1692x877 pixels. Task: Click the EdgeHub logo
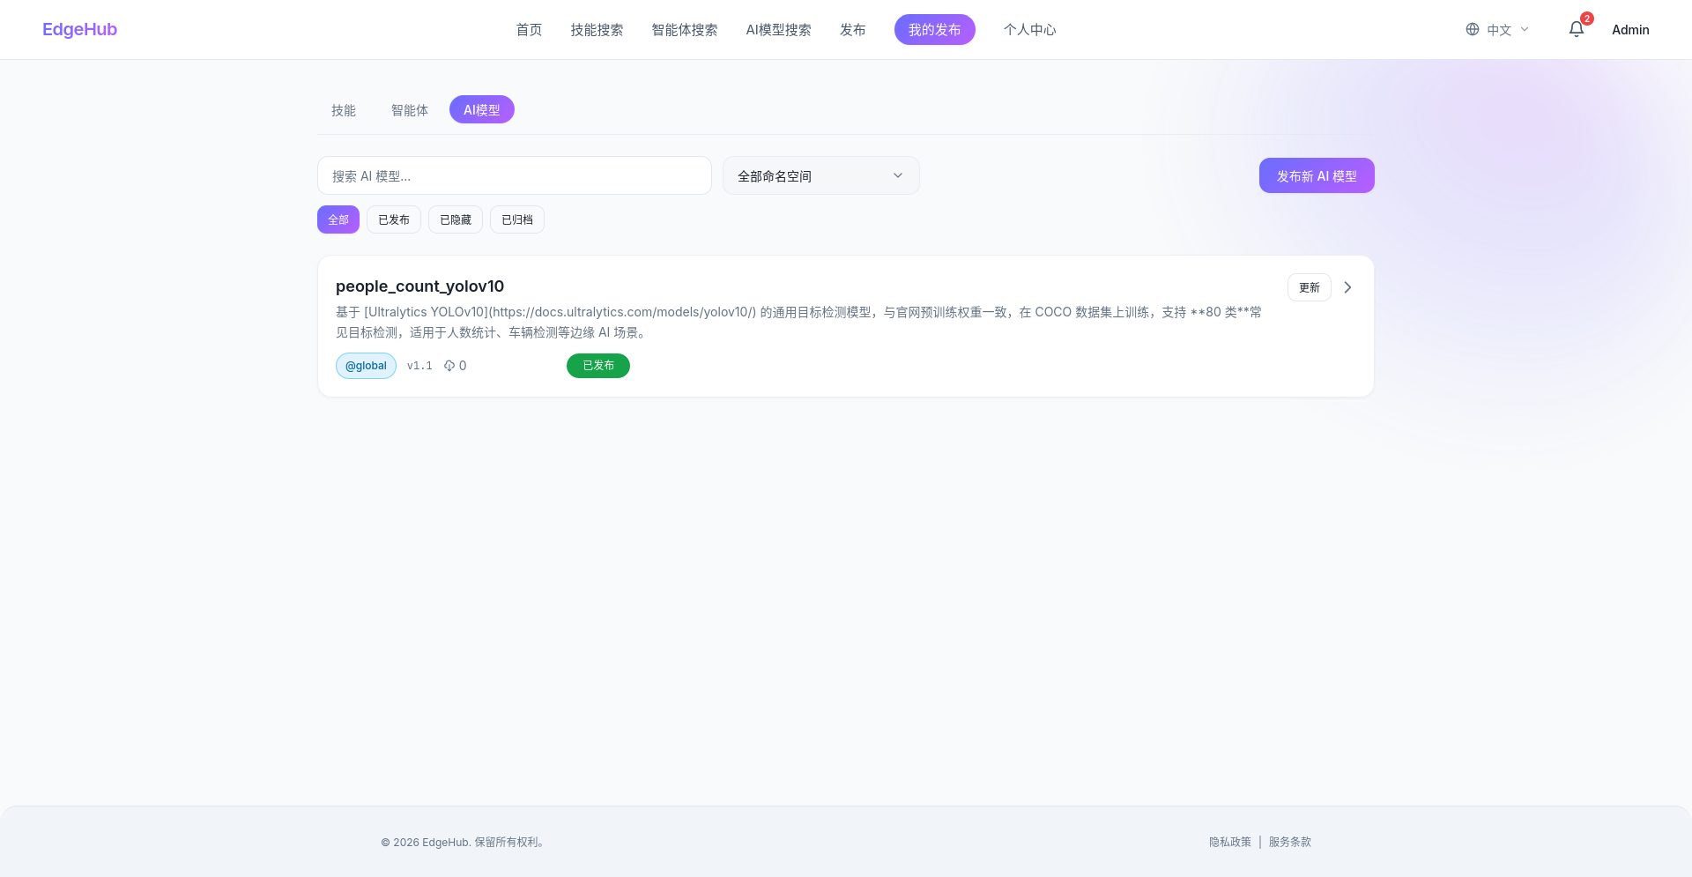point(79,29)
